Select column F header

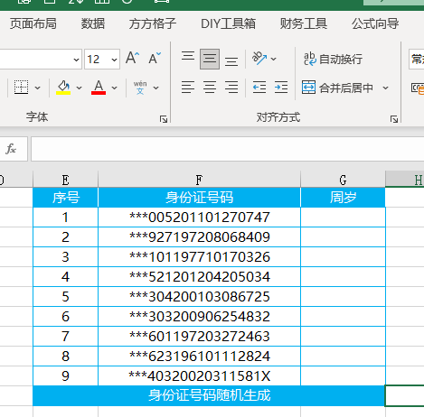click(199, 180)
